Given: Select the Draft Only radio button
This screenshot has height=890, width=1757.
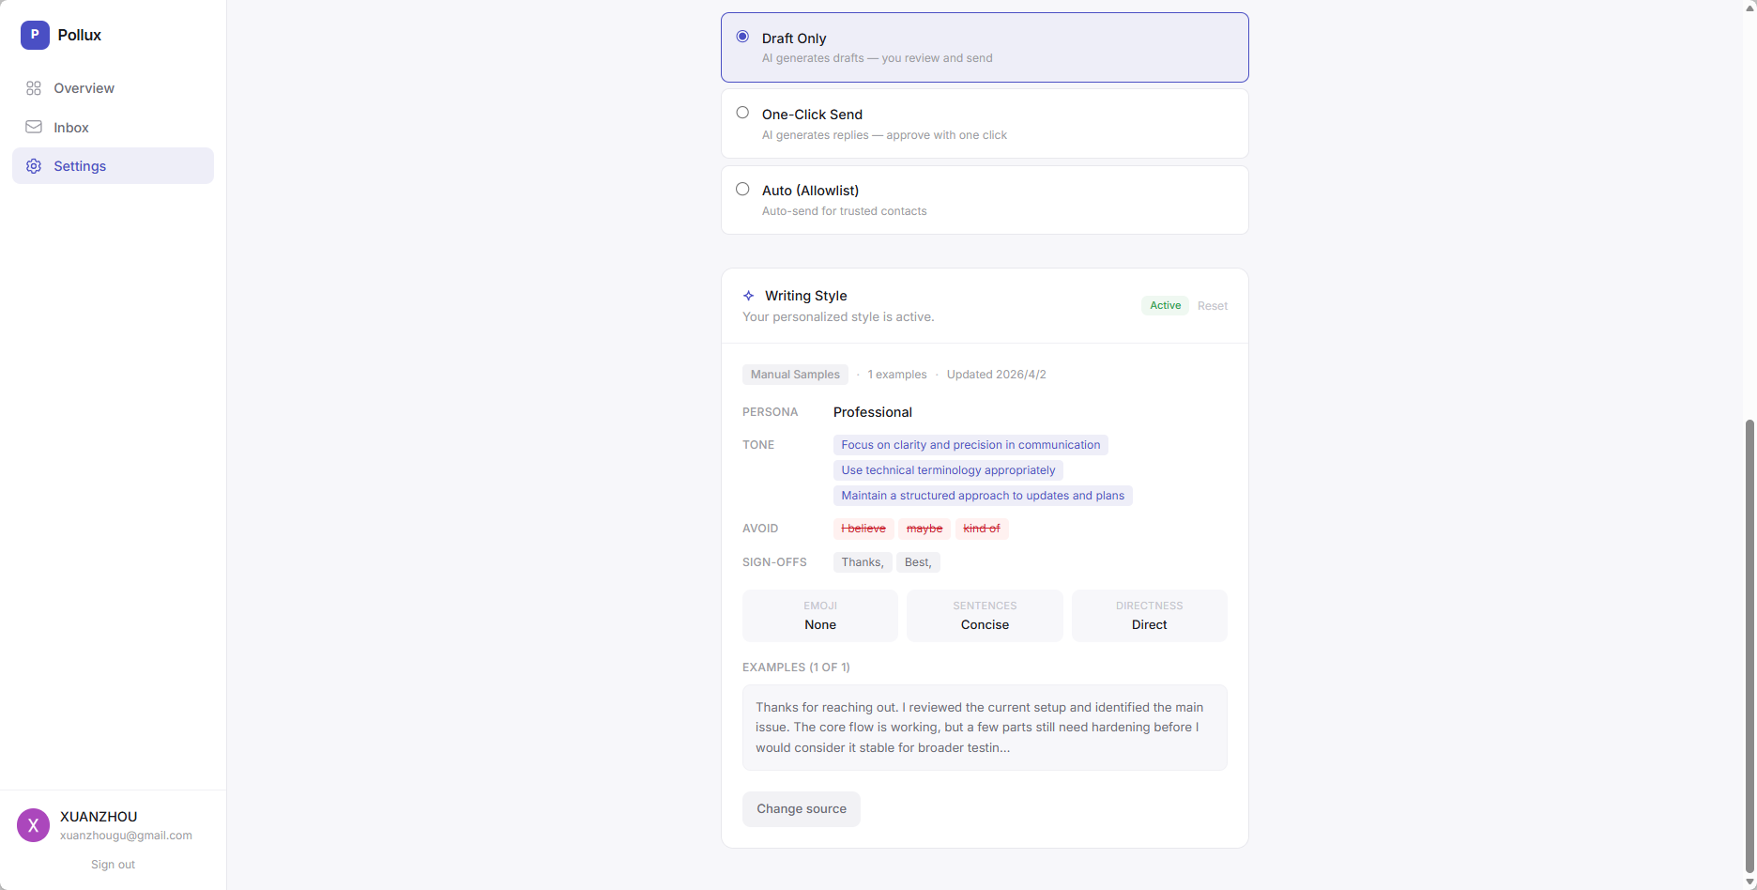Looking at the screenshot, I should (x=742, y=37).
